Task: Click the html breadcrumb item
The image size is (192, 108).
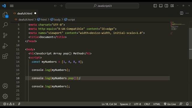Action: [x=44, y=19]
